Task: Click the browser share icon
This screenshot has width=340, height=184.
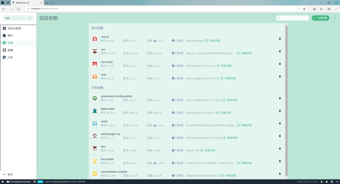Action: [329, 9]
